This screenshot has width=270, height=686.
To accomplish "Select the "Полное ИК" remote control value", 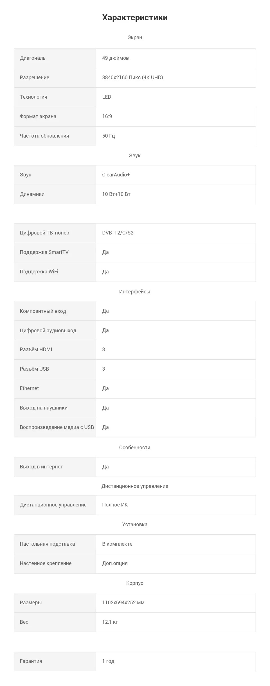I will pos(115,505).
